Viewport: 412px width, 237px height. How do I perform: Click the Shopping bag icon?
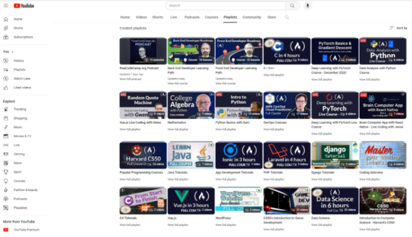point(6,118)
